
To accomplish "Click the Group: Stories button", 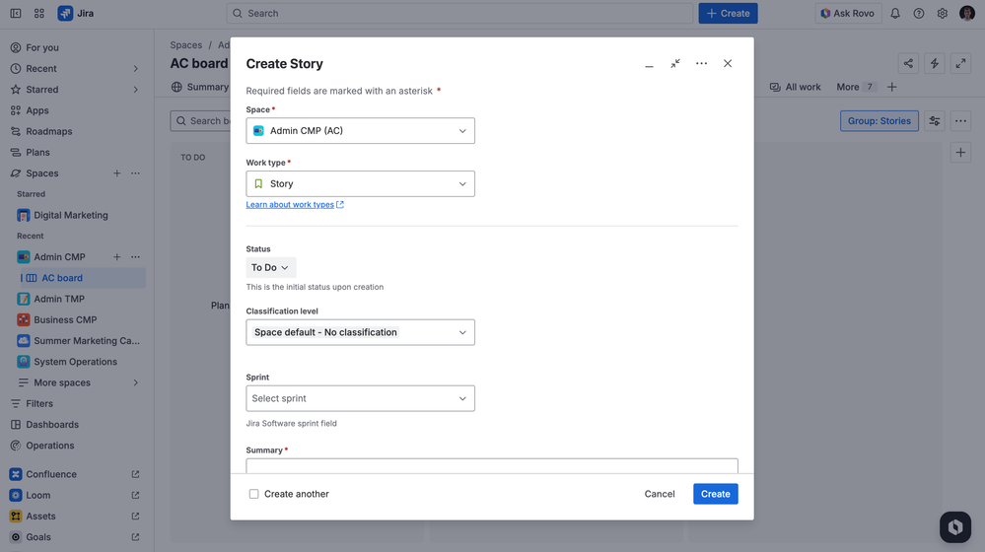I will (x=879, y=121).
